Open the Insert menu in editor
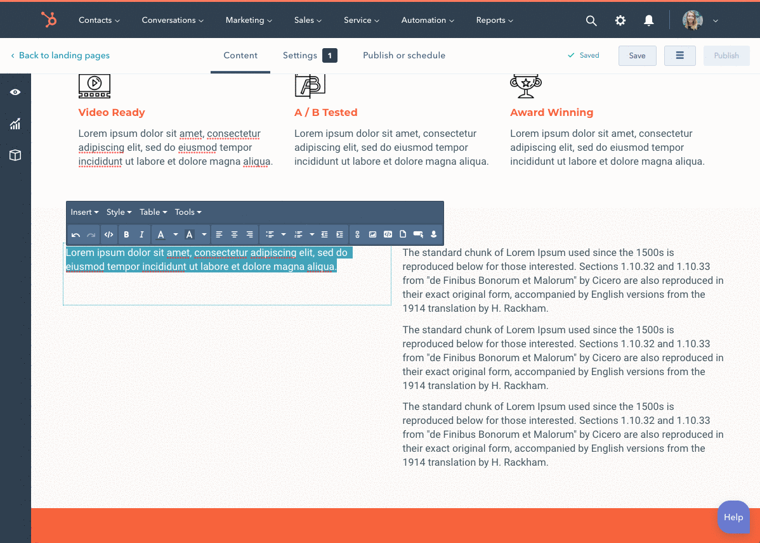This screenshot has height=543, width=760. tap(84, 212)
